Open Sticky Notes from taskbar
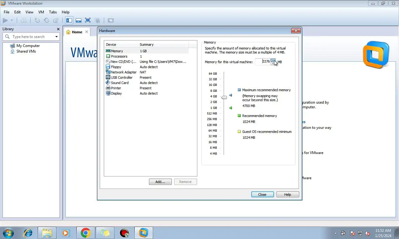This screenshot has width=399, height=239. 105,233
